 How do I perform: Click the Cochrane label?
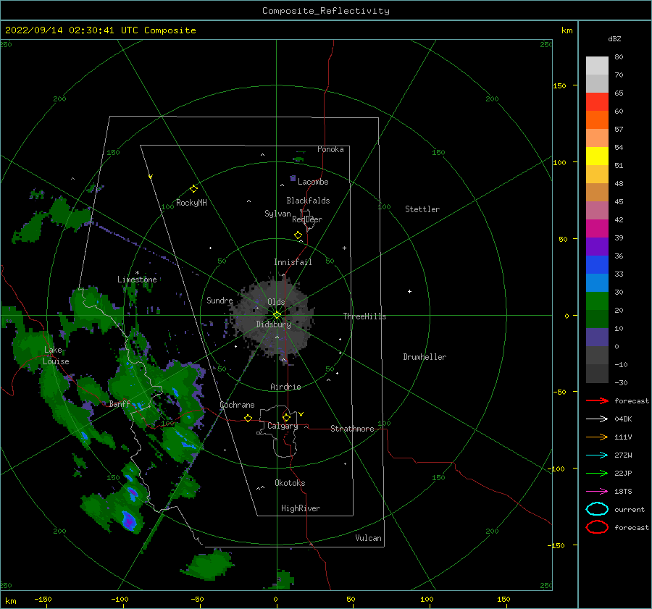(x=237, y=405)
